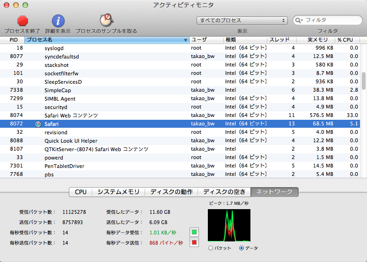Open the blue Inspect info icon
367x262 pixels.
(x=58, y=21)
